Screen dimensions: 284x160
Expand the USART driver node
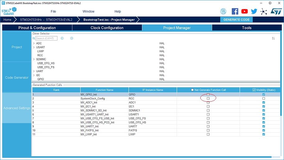34,47
